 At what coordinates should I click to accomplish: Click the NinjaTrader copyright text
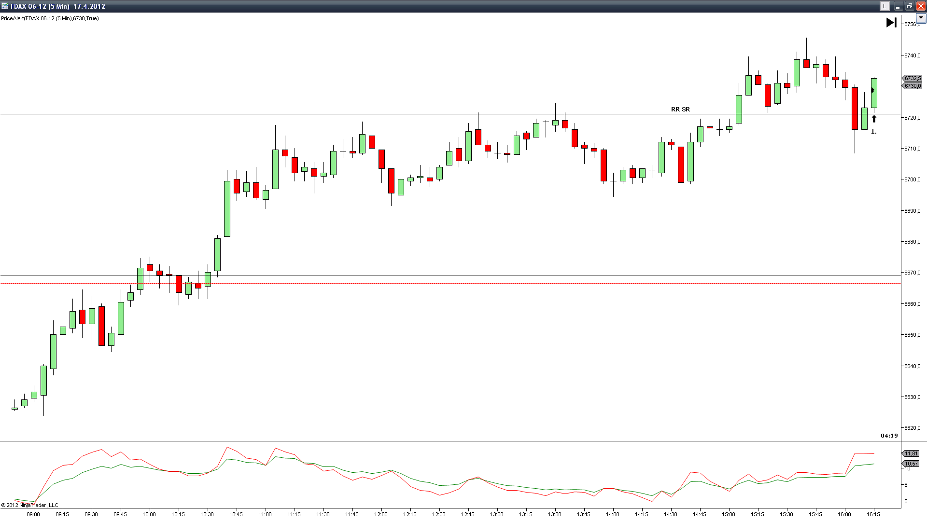point(30,505)
